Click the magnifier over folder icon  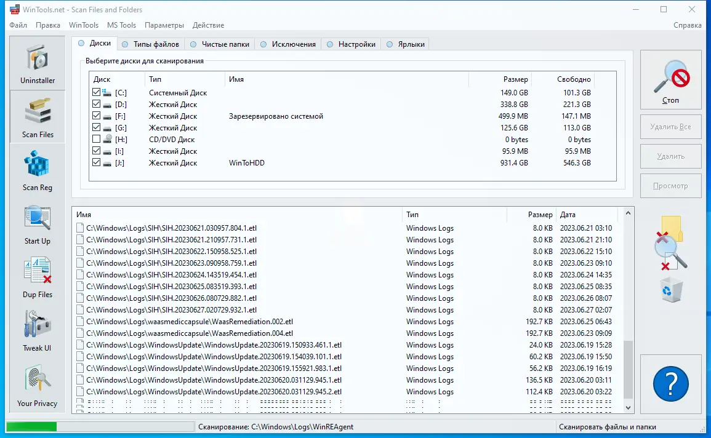(670, 243)
